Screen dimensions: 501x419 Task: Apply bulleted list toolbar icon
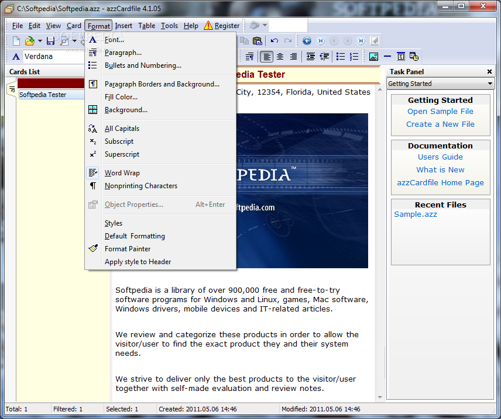pyautogui.click(x=341, y=57)
